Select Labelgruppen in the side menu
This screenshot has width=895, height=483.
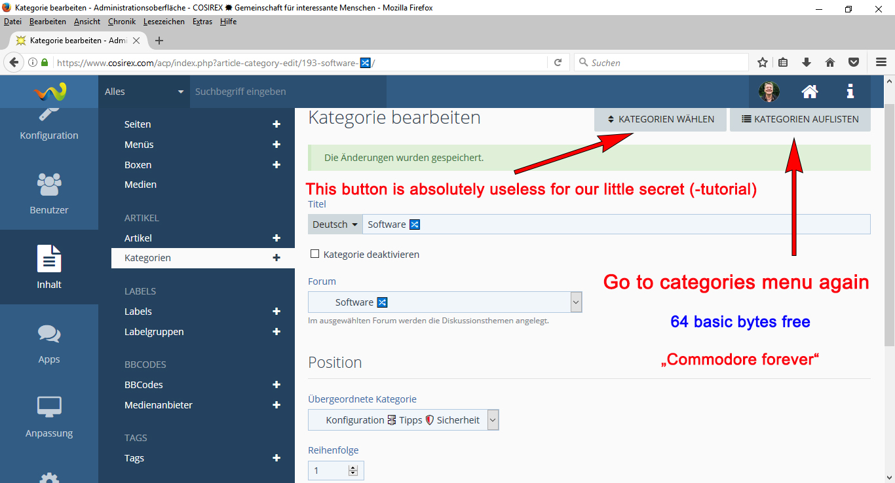pos(154,332)
